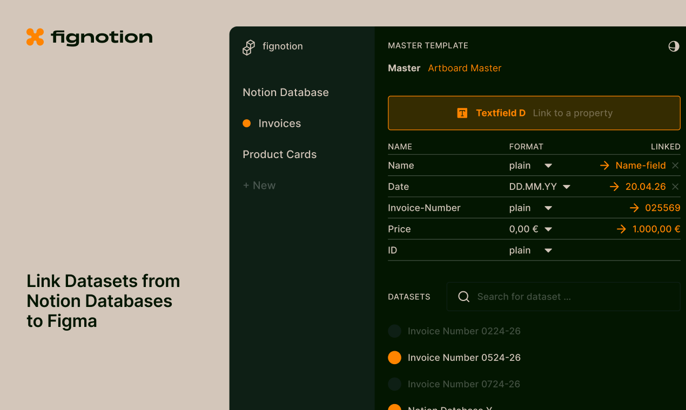Viewport: 686px width, 410px height.
Task: Open Notion Database in the sidebar
Action: 286,92
